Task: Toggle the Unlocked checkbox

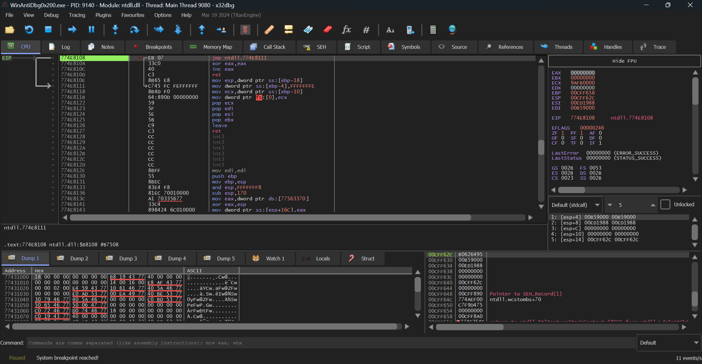Action: point(665,205)
